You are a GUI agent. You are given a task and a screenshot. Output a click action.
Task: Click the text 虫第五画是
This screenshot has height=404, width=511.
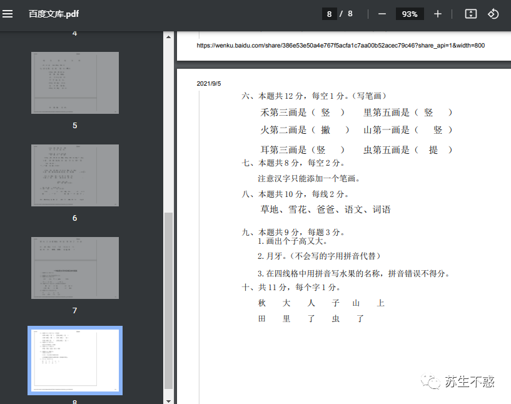coord(386,150)
